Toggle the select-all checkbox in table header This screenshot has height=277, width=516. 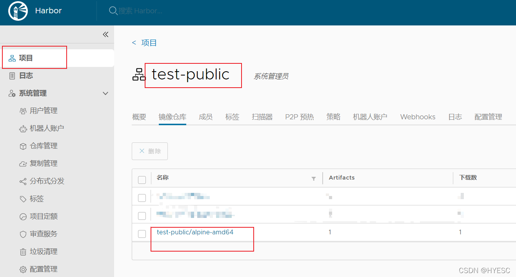tap(142, 180)
